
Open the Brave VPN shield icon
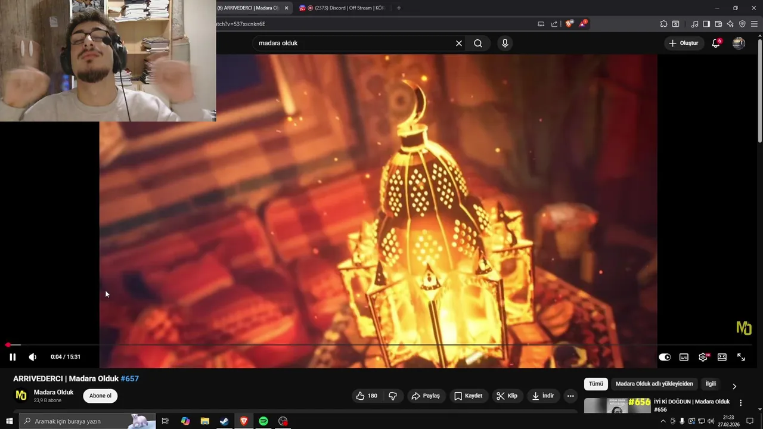(742, 24)
